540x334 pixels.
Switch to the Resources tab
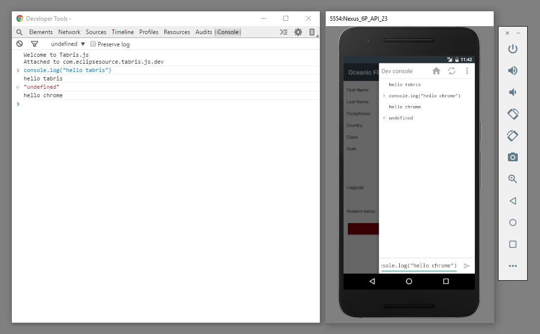click(x=177, y=32)
